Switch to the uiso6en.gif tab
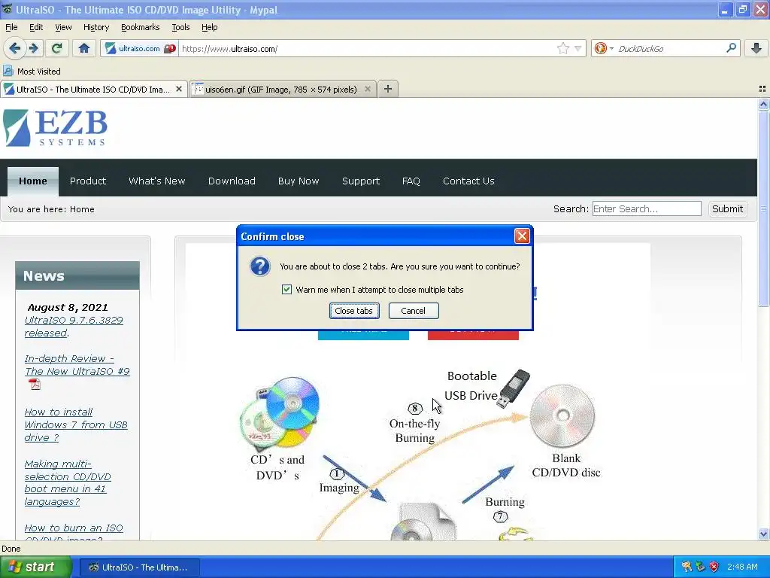This screenshot has height=578, width=770. pos(283,89)
